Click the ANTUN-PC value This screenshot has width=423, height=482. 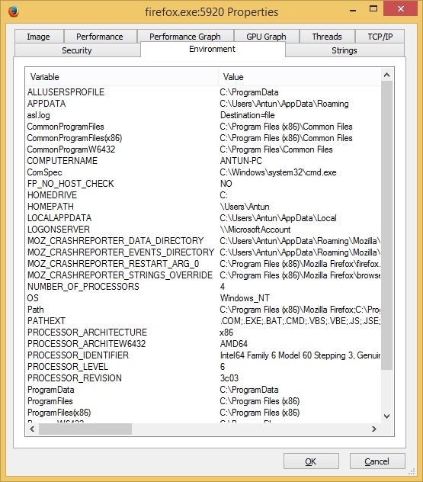(x=241, y=161)
